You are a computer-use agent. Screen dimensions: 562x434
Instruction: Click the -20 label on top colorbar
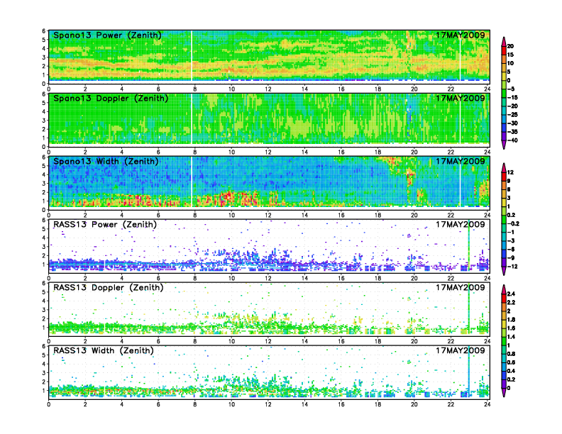tap(512, 106)
